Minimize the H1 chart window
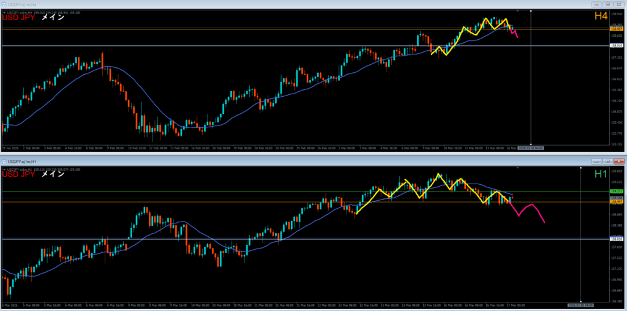Viewport: 627px width, 311px height. tap(596, 160)
